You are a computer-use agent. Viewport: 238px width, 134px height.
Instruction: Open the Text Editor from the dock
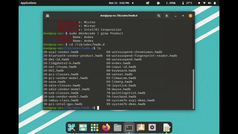pos(167,127)
